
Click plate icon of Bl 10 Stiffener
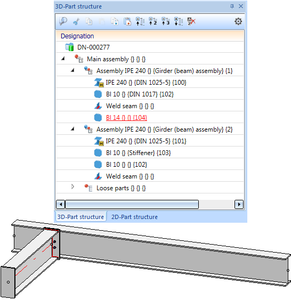click(x=98, y=153)
